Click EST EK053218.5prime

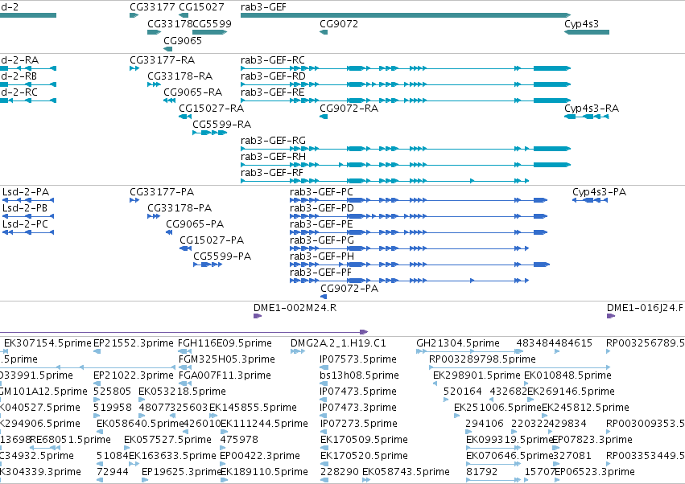click(182, 392)
